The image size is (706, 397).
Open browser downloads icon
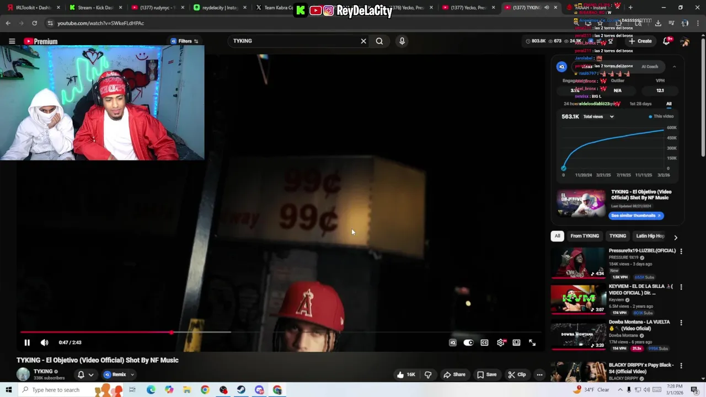point(658,23)
